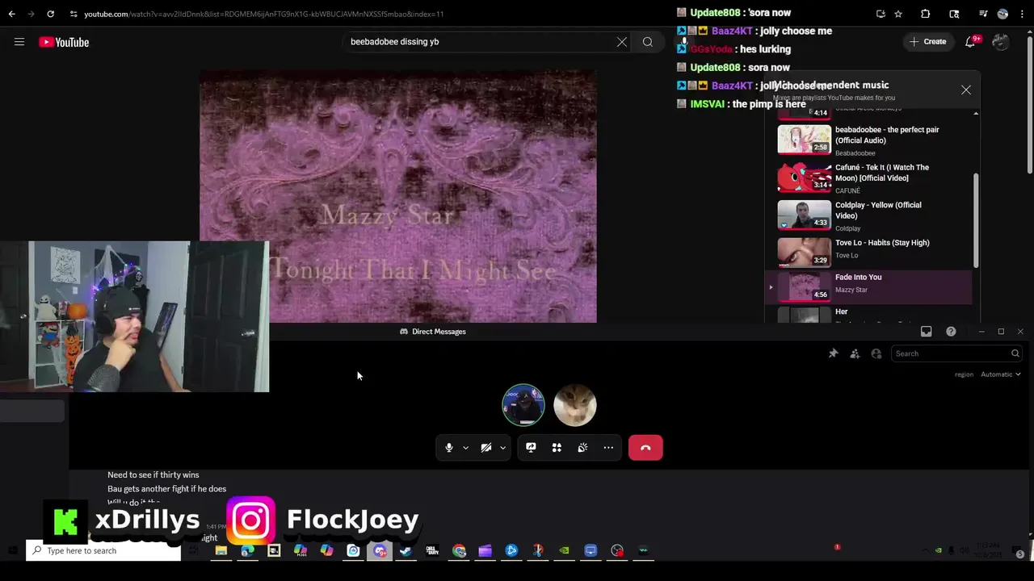This screenshot has height=581, width=1034.
Task: Open Discord call more options menu
Action: click(x=608, y=448)
